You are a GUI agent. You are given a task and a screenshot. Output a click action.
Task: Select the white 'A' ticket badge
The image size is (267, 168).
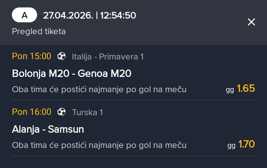(x=24, y=15)
